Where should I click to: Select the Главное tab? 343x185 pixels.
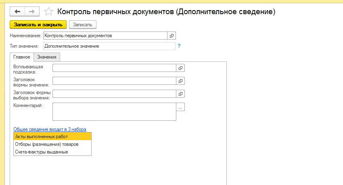point(22,57)
